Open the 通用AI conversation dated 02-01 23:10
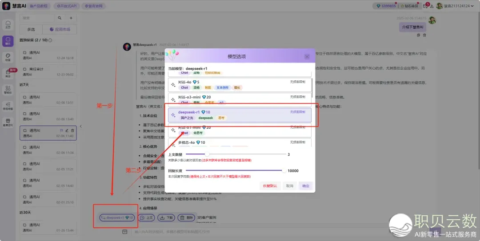480x241 pixels. tap(48, 199)
